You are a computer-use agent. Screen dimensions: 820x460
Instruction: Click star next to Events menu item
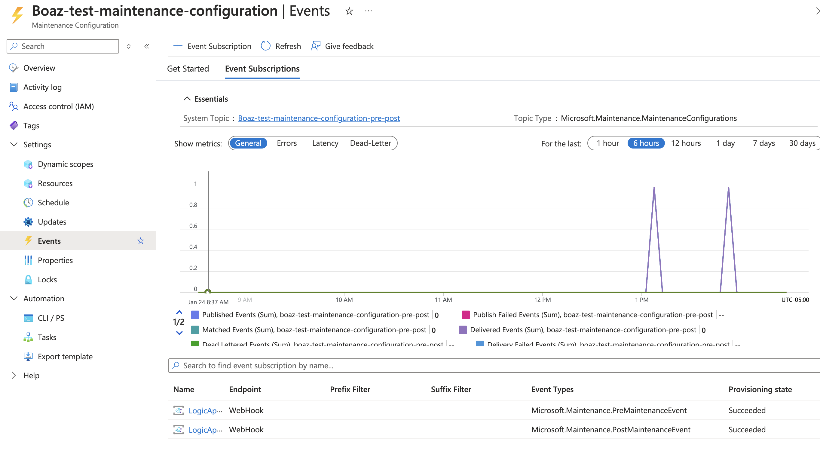(140, 241)
